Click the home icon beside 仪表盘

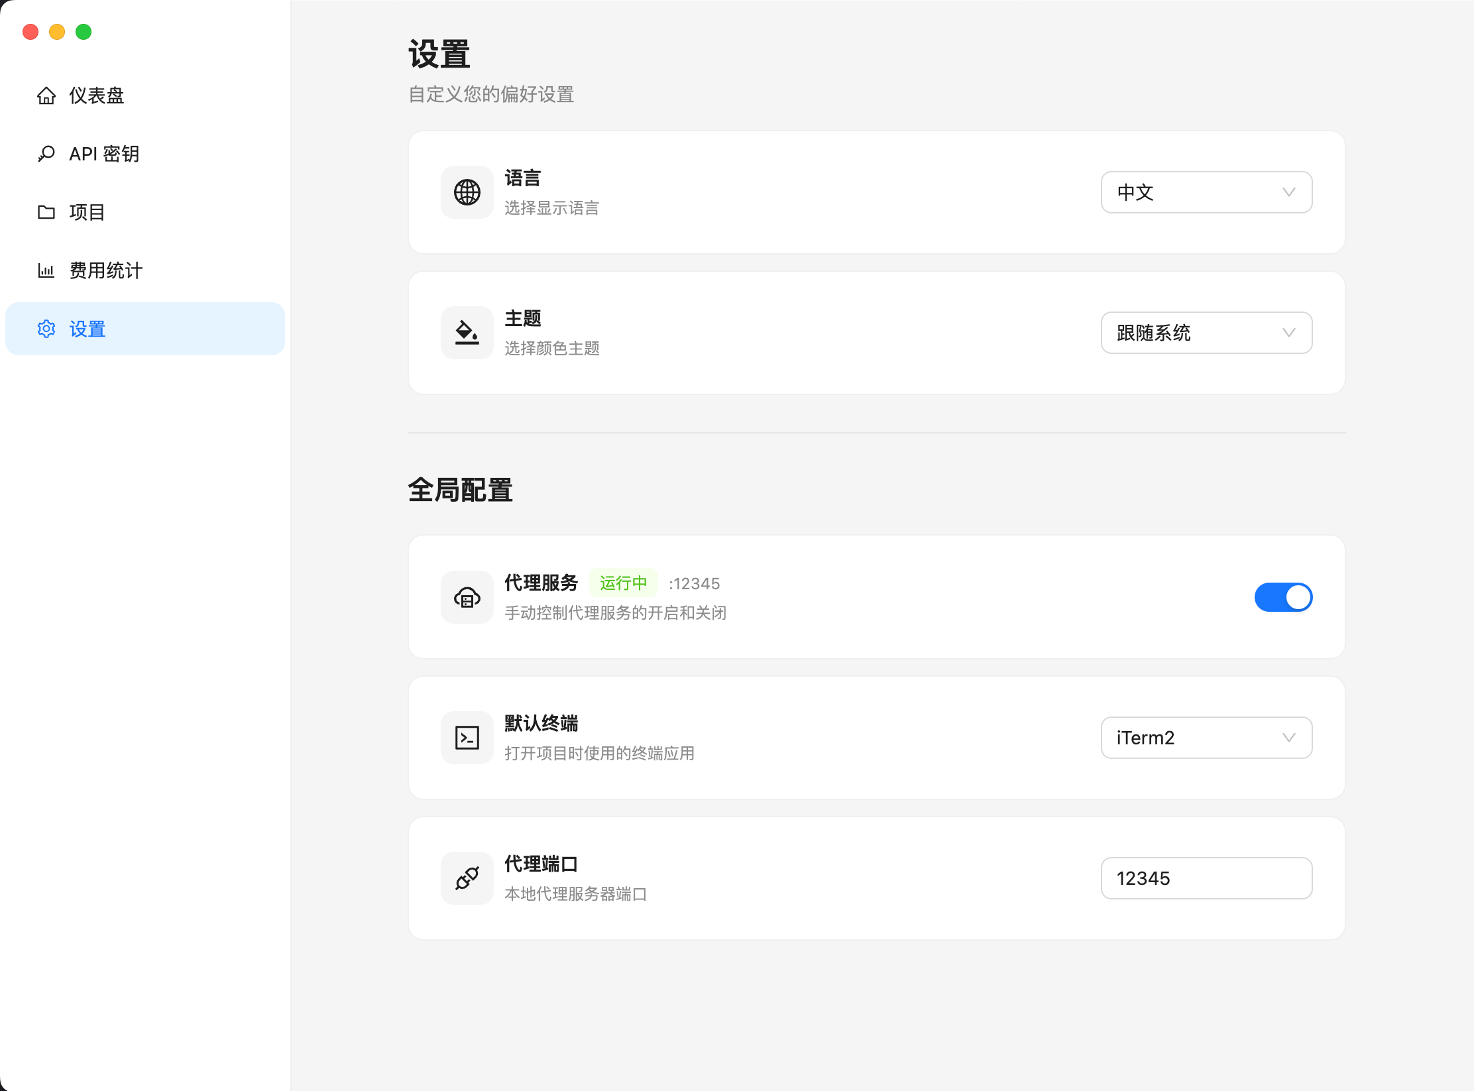[x=46, y=95]
